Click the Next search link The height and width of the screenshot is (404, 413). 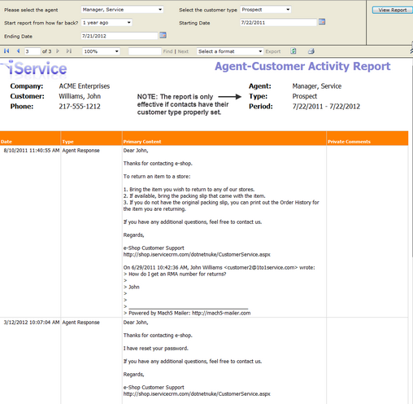(183, 51)
